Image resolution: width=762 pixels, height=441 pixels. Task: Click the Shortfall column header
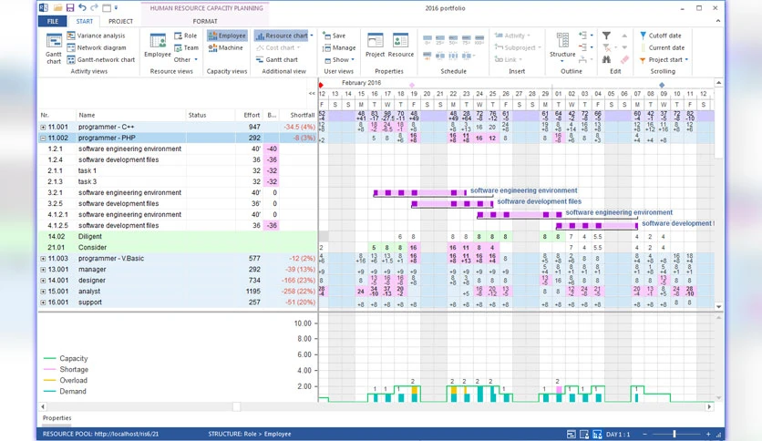click(299, 115)
